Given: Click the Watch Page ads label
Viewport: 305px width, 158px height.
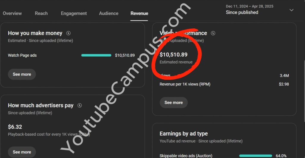Looking at the screenshot, I should 22,55.
